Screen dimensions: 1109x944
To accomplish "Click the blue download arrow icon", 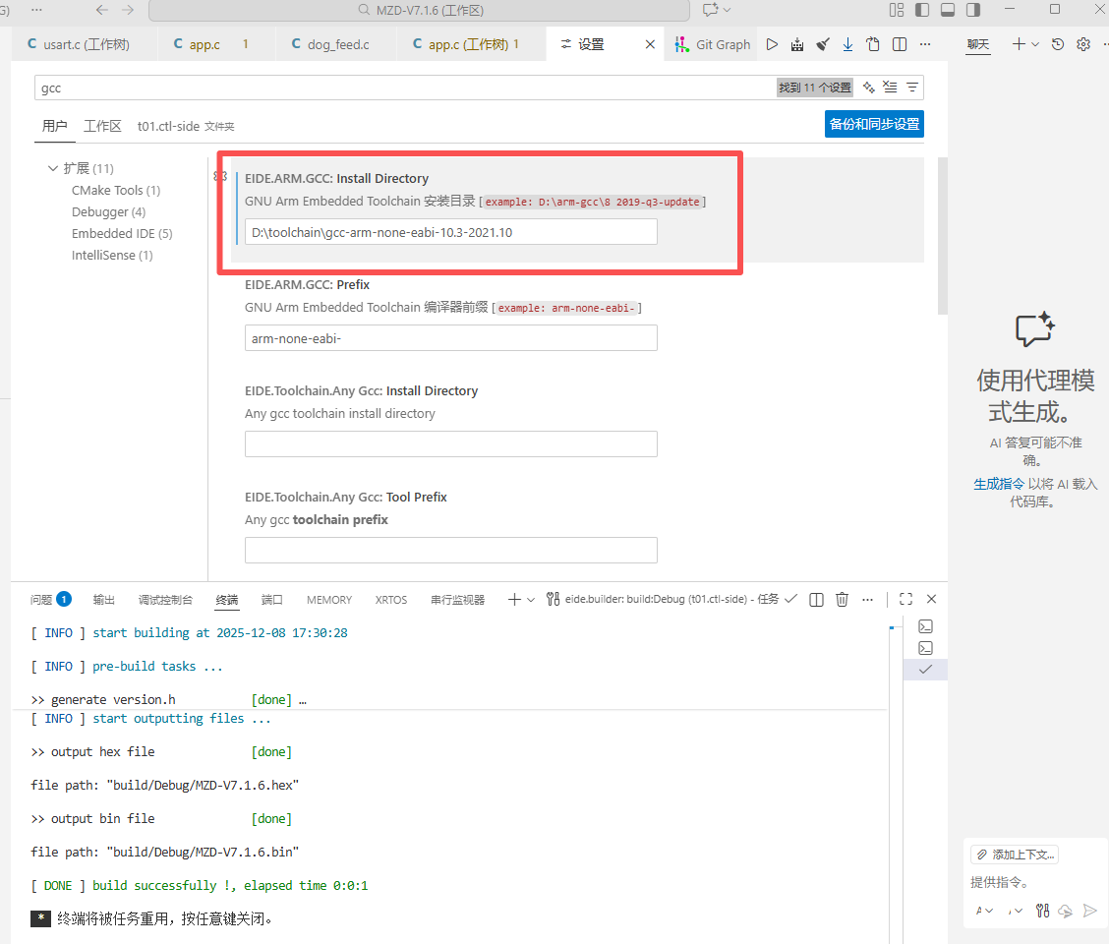I will tap(847, 44).
